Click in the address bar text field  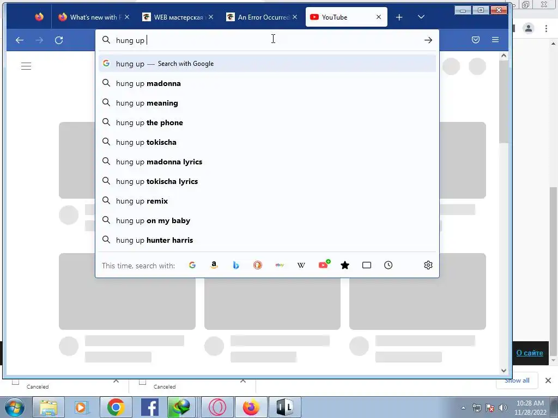click(x=267, y=40)
